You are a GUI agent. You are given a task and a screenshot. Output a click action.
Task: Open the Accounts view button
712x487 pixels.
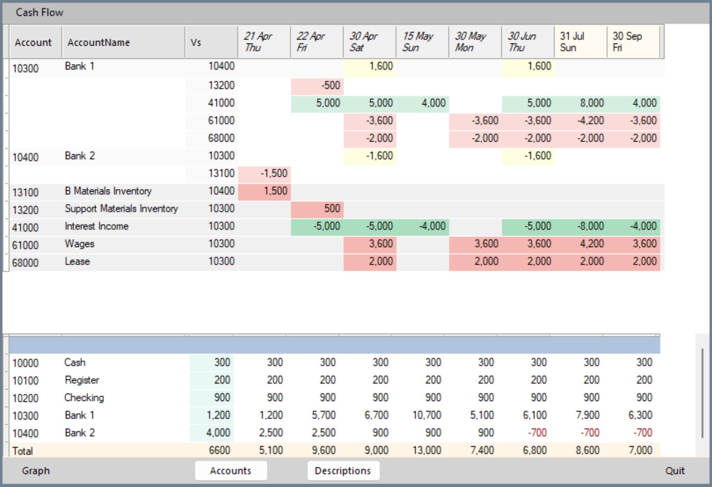[230, 470]
